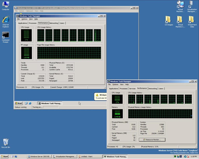Image resolution: width=199 pixels, height=159 pixels.
Task: Click the green Task Manager CPU tray icon
Action: tap(175, 156)
